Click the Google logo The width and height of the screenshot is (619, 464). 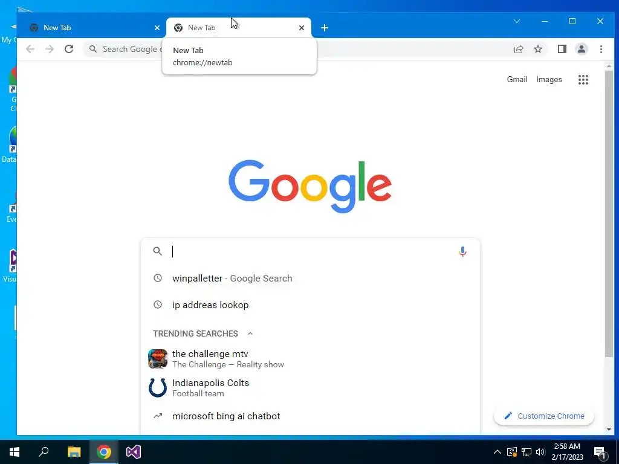[x=310, y=187]
